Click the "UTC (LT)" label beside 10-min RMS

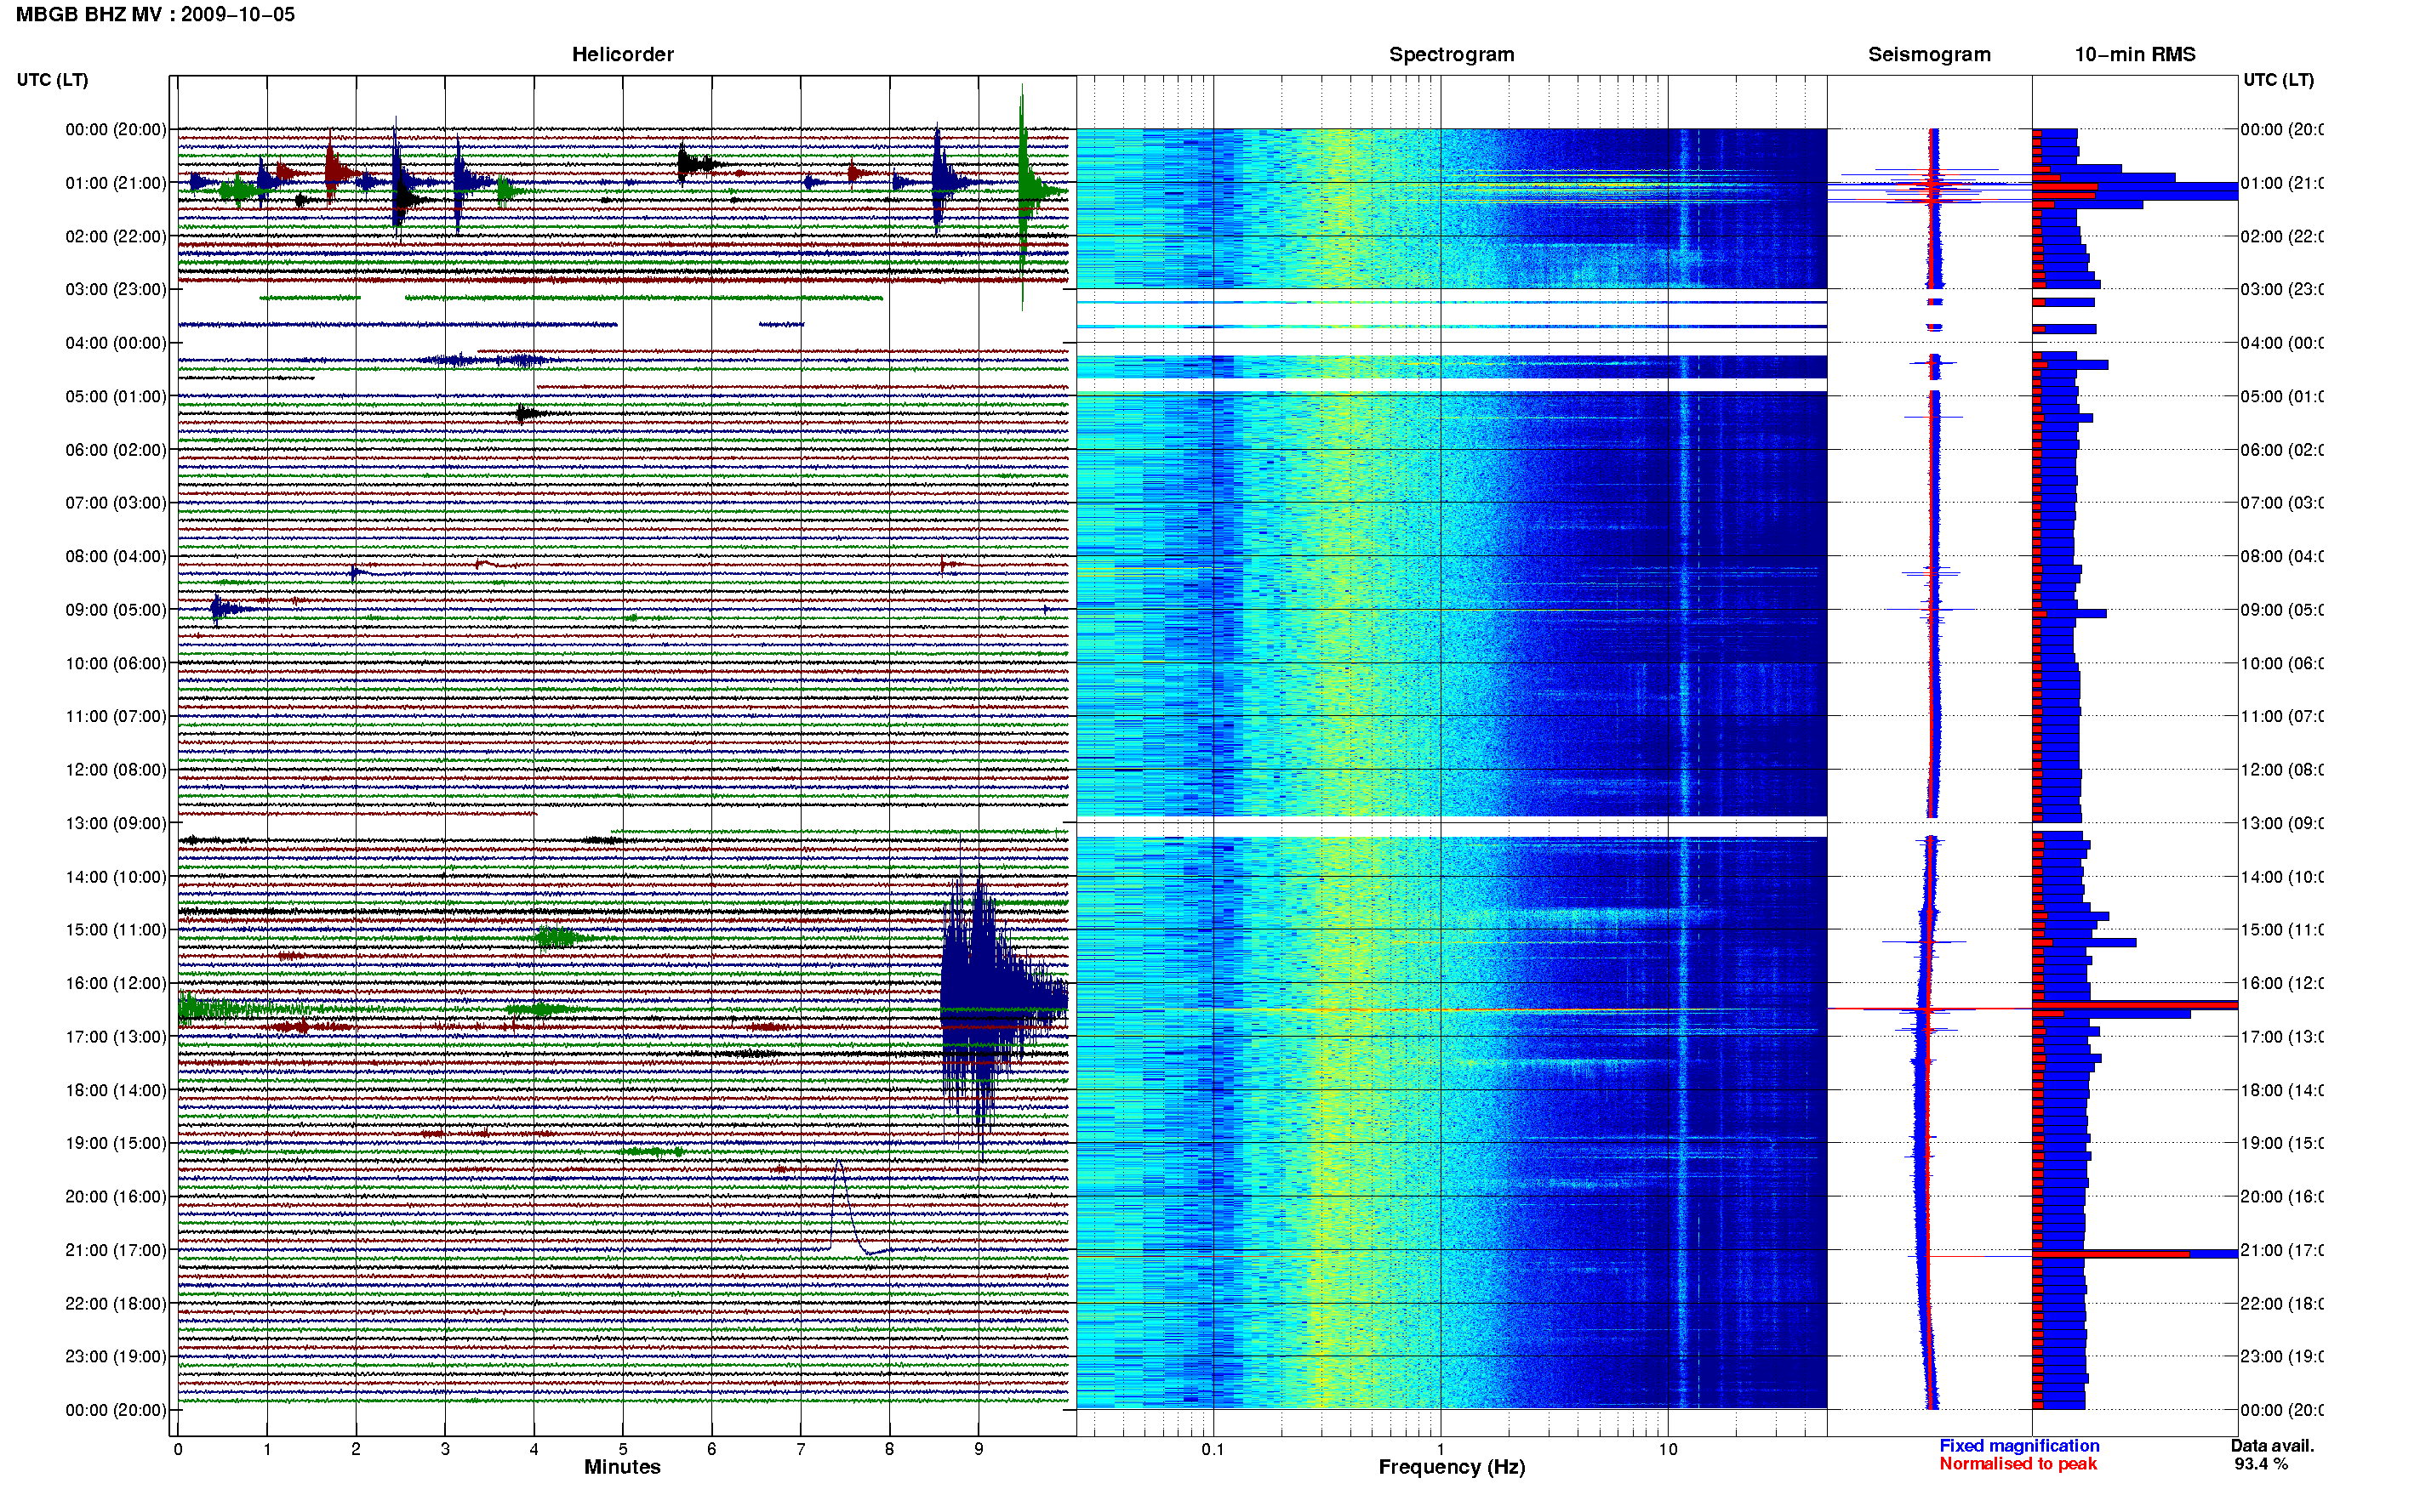coord(2278,80)
